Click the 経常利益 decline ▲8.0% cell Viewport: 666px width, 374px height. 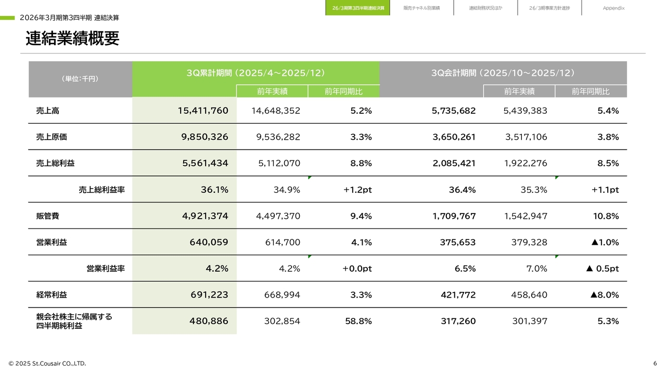(604, 295)
